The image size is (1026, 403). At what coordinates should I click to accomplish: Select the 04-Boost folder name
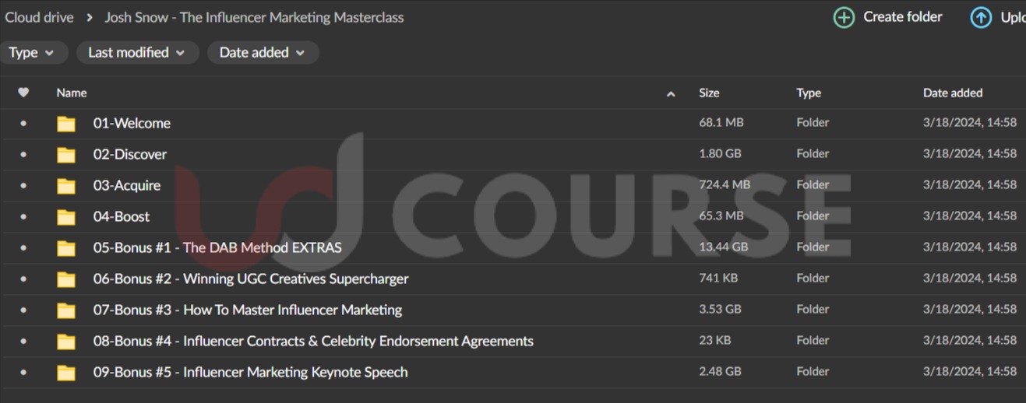point(122,216)
